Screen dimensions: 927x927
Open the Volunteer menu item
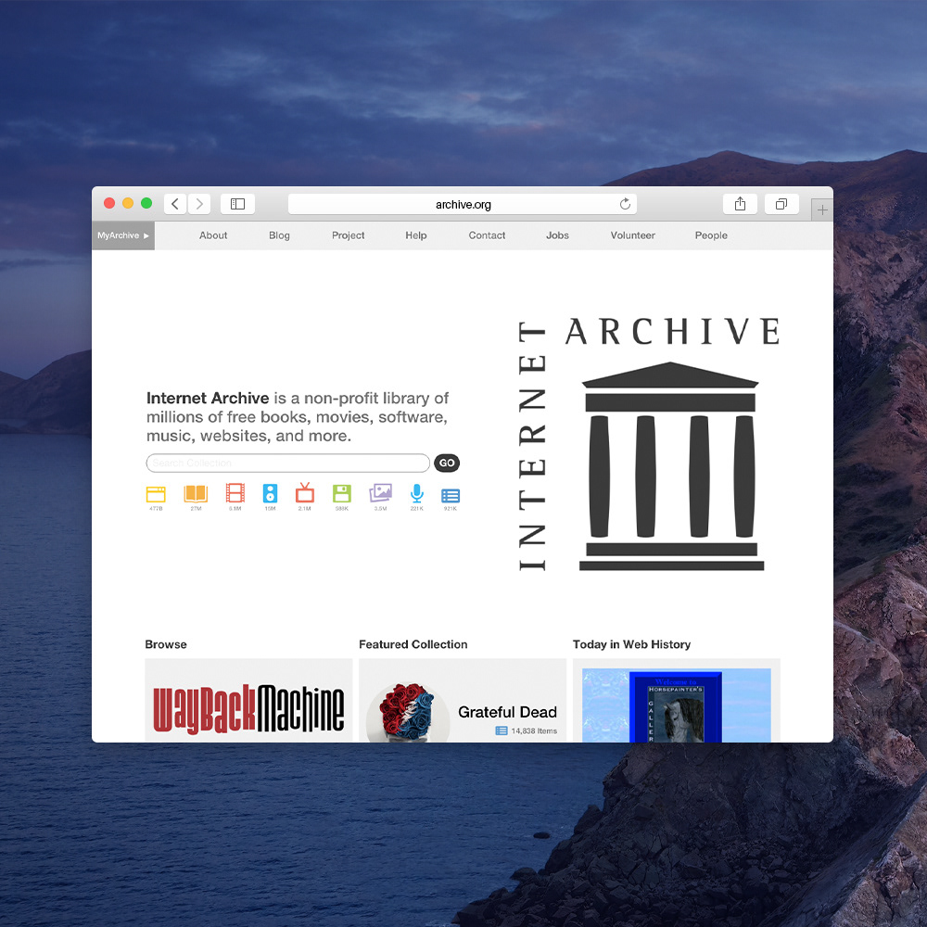pos(632,235)
